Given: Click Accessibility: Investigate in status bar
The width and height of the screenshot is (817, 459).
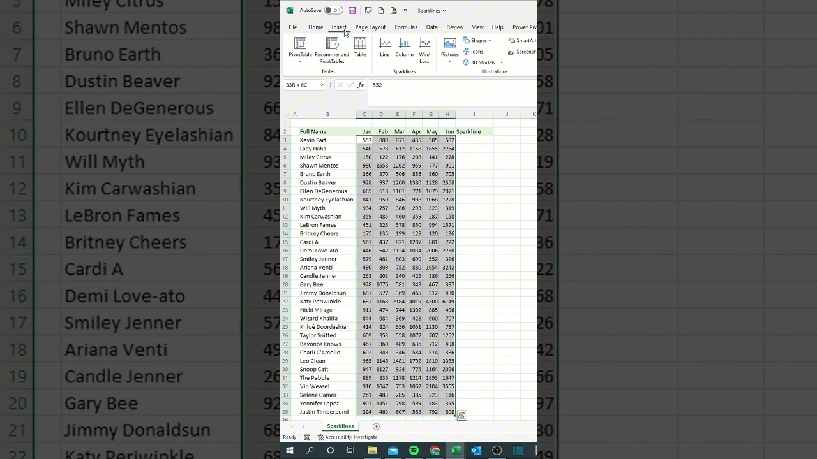Looking at the screenshot, I should tap(348, 437).
